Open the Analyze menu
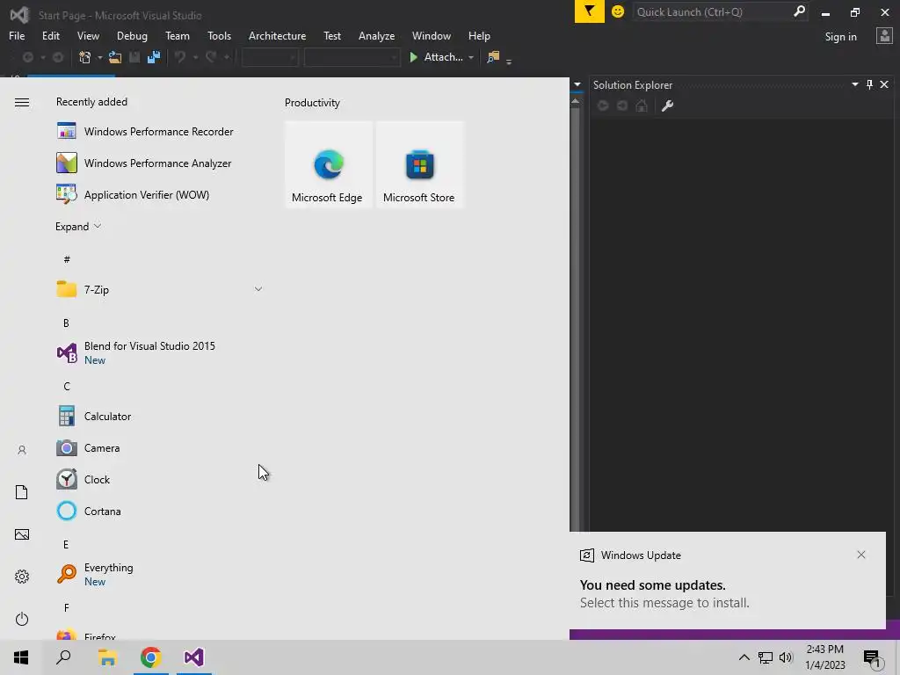This screenshot has width=900, height=675. (x=376, y=35)
